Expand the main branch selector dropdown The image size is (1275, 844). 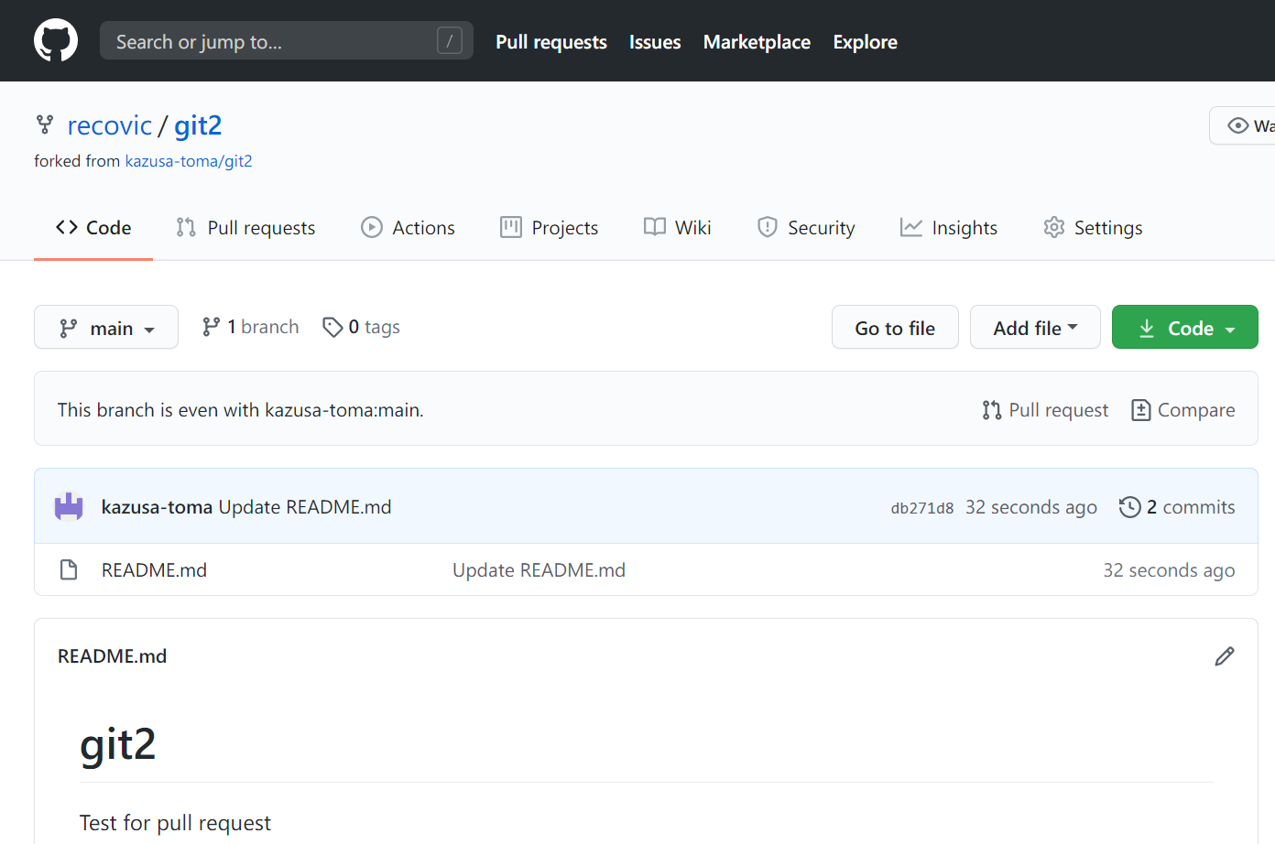106,328
